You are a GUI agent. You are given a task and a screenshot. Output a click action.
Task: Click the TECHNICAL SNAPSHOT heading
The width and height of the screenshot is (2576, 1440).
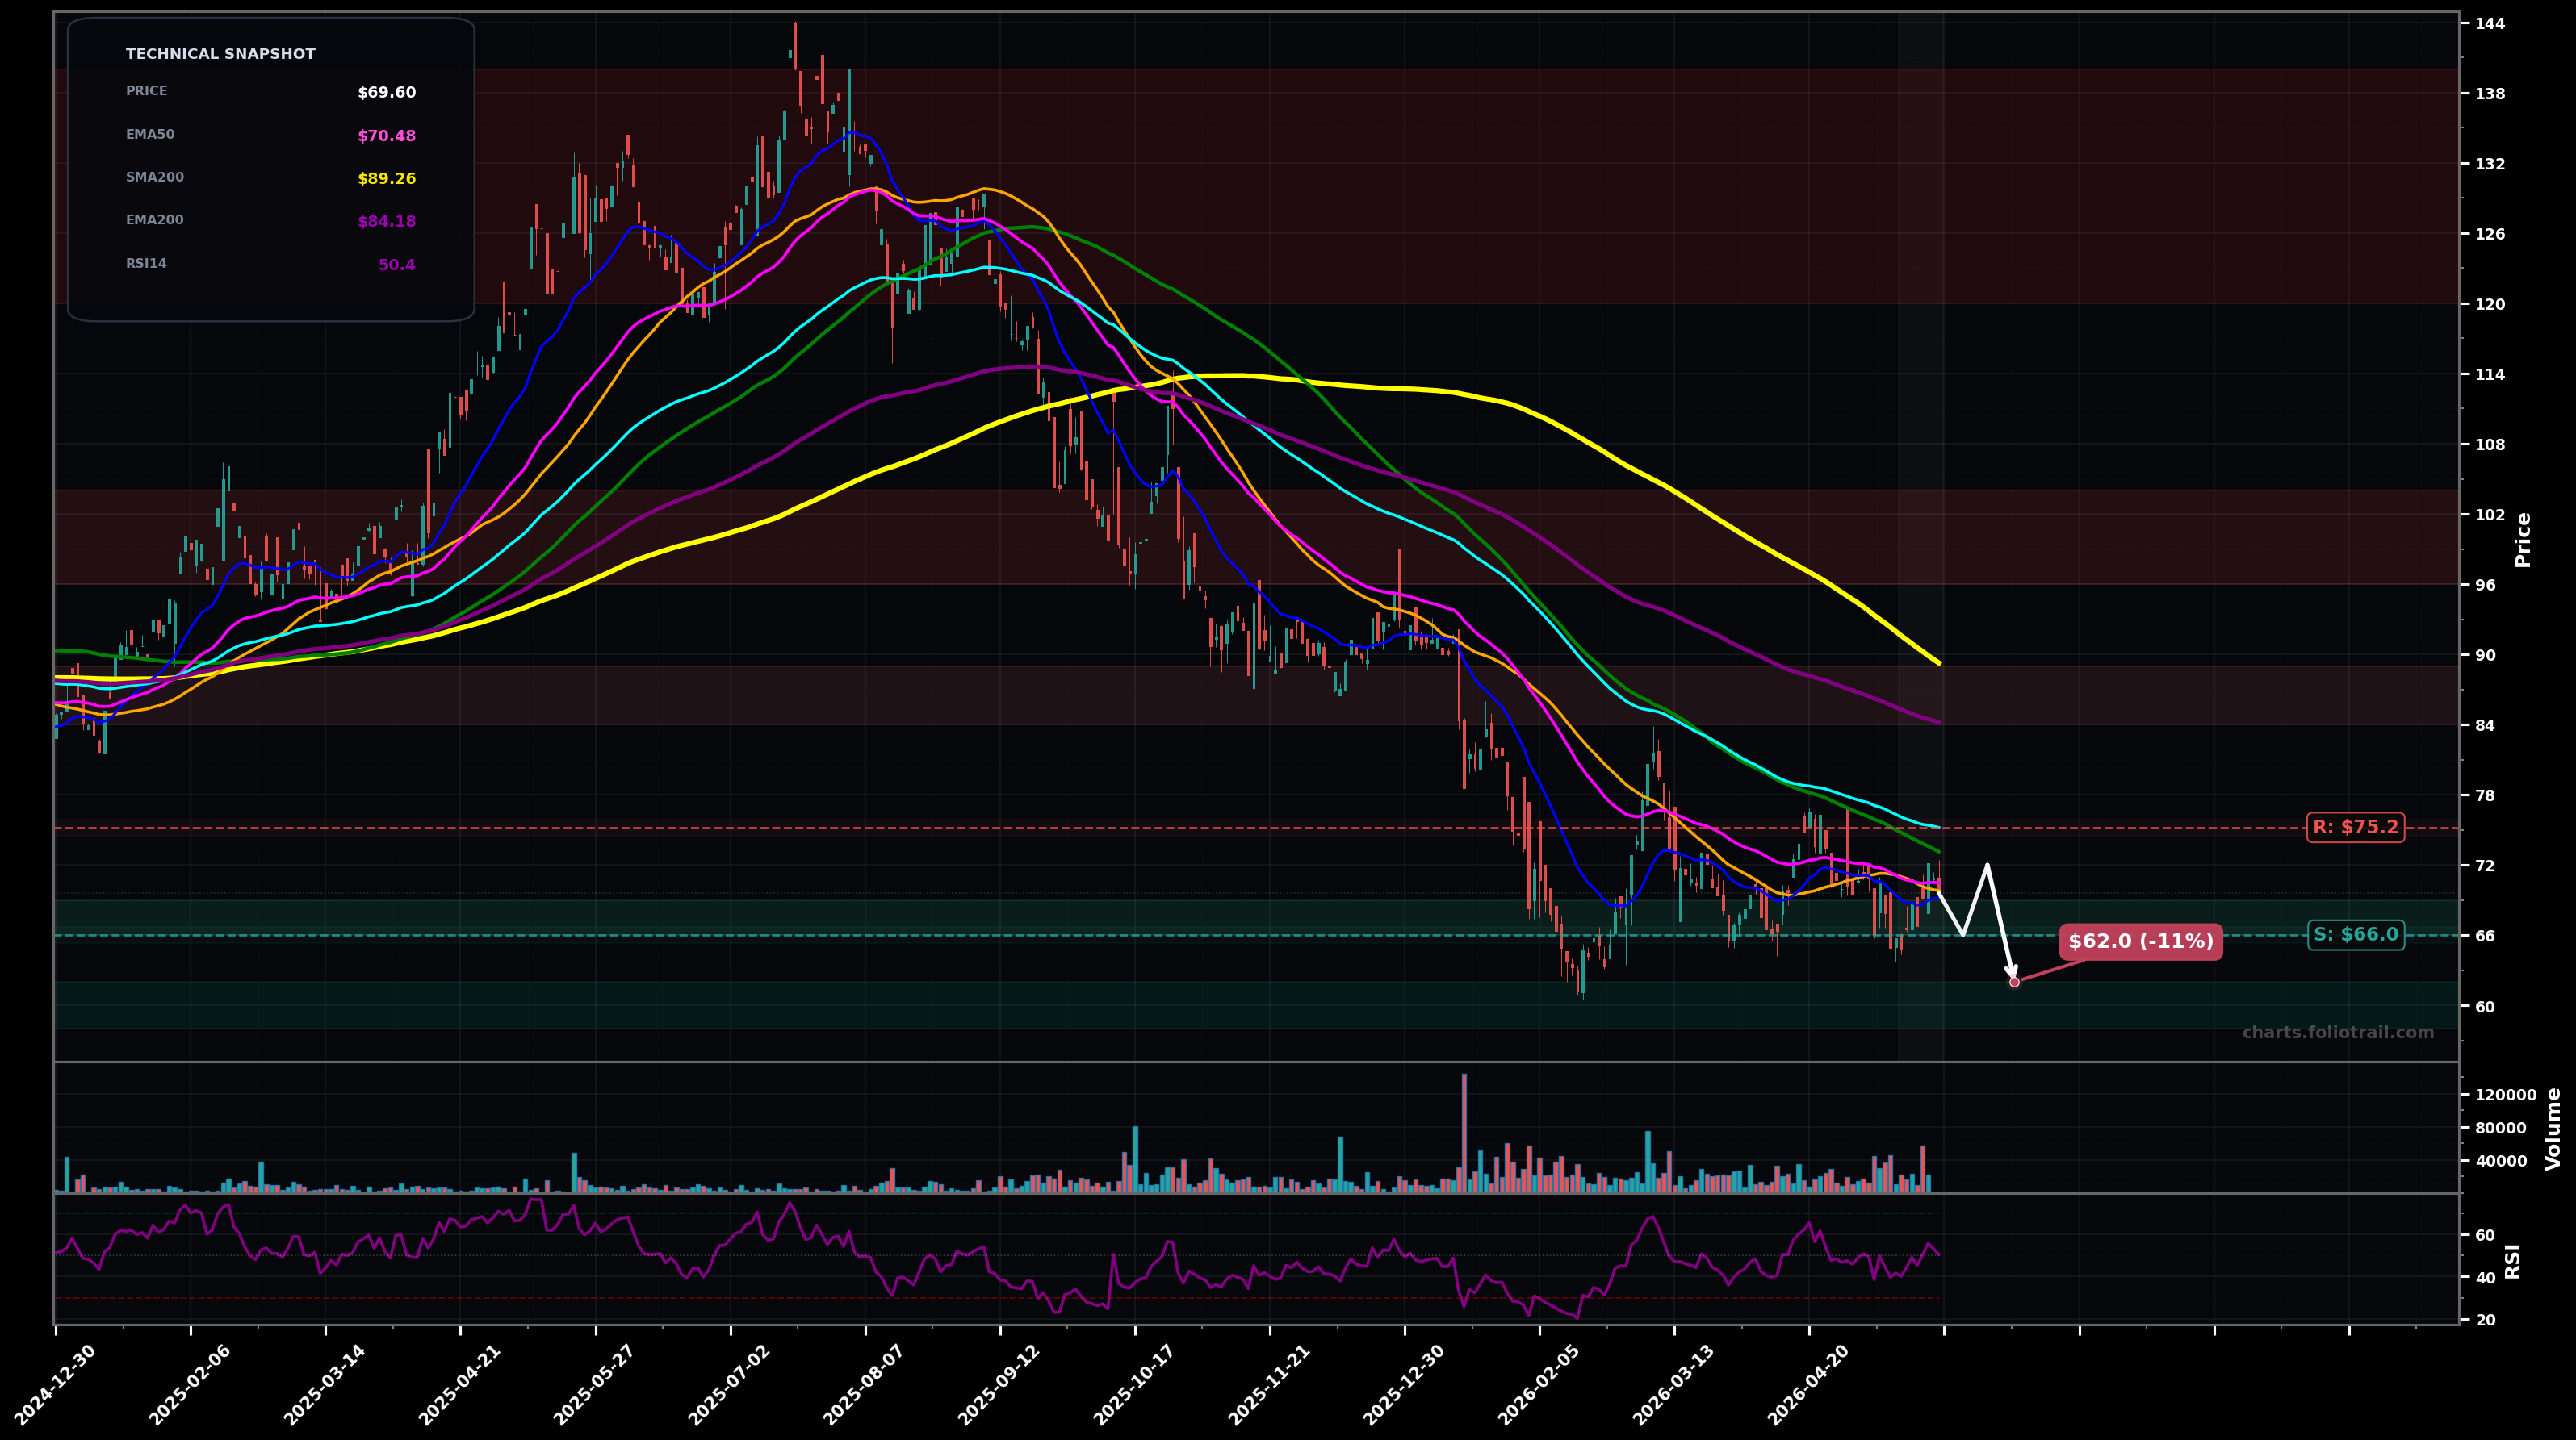coord(220,54)
